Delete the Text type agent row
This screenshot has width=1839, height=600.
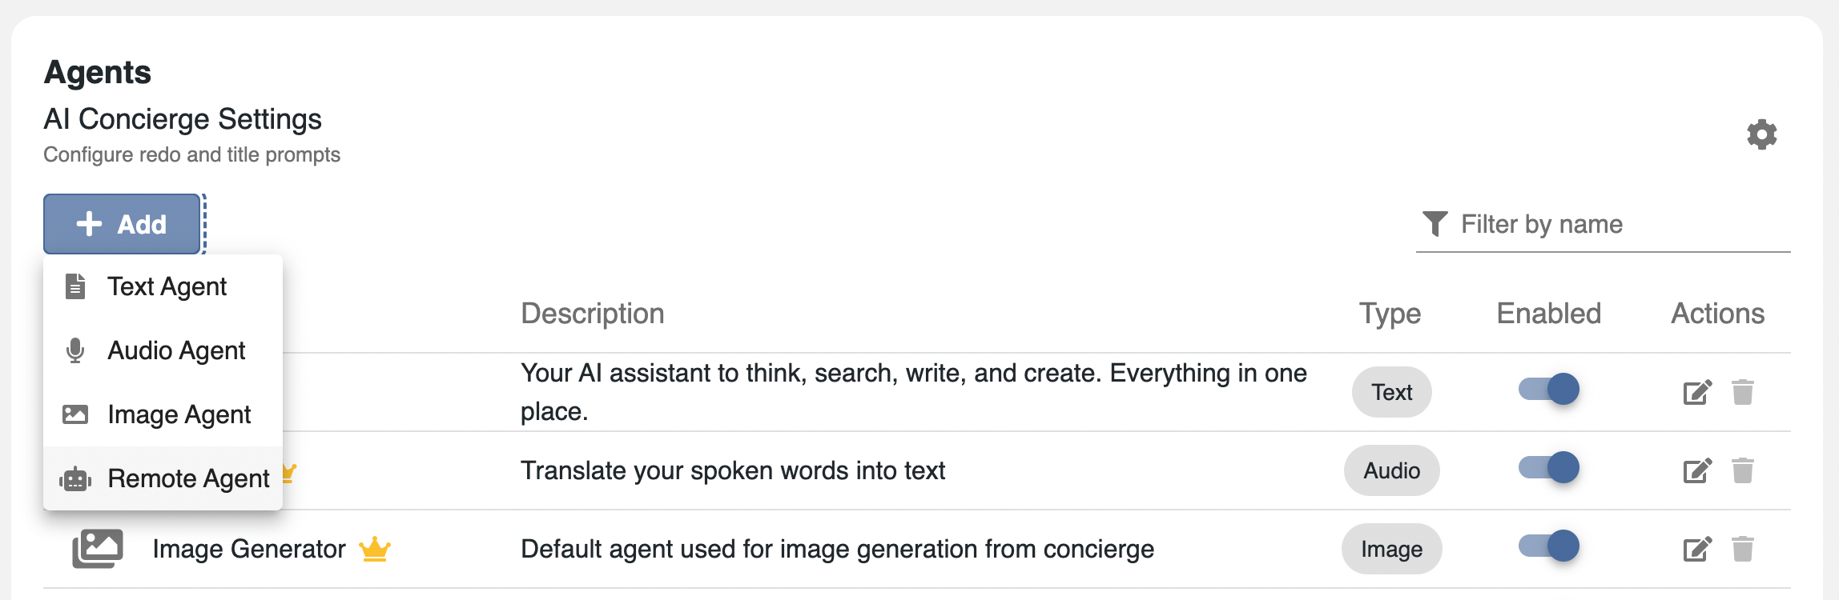1742,392
